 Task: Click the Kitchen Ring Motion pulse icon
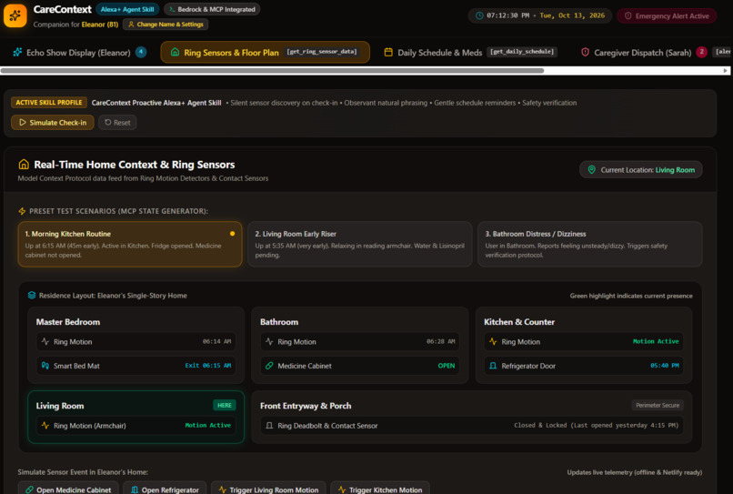[493, 341]
